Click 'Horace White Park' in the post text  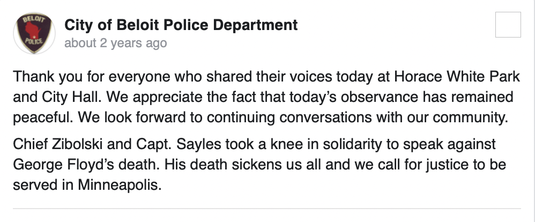(457, 77)
